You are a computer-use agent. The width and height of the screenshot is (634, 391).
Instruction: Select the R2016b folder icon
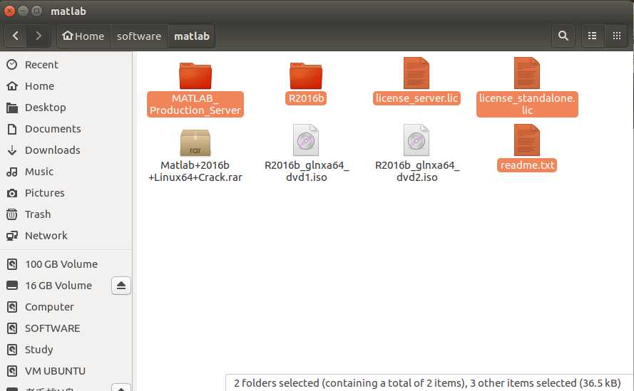[306, 75]
